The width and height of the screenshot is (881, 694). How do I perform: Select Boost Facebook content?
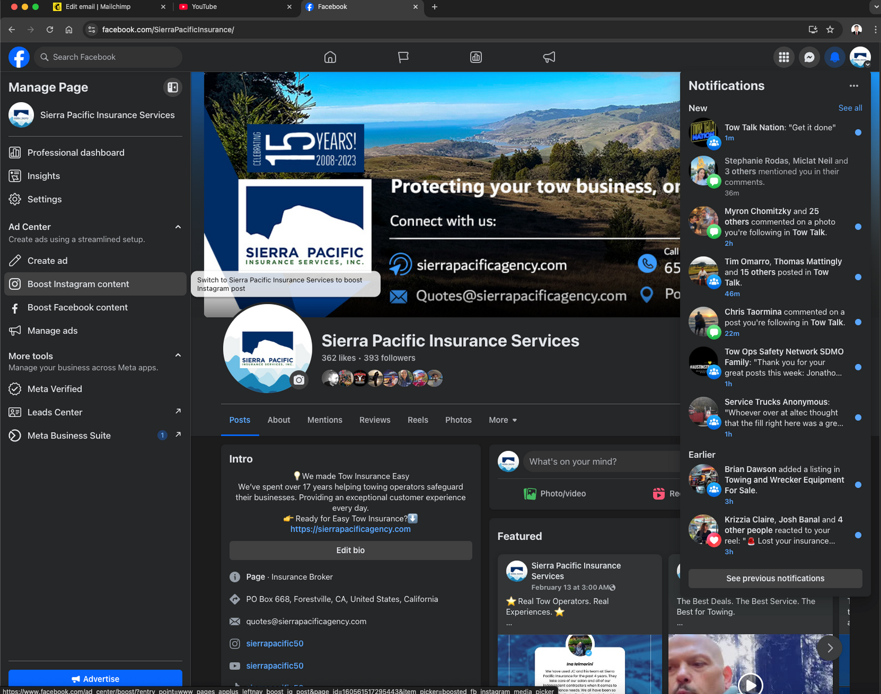95,308
